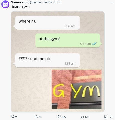Click the 74 reposts count
115x120 pixels.
tap(40, 117)
